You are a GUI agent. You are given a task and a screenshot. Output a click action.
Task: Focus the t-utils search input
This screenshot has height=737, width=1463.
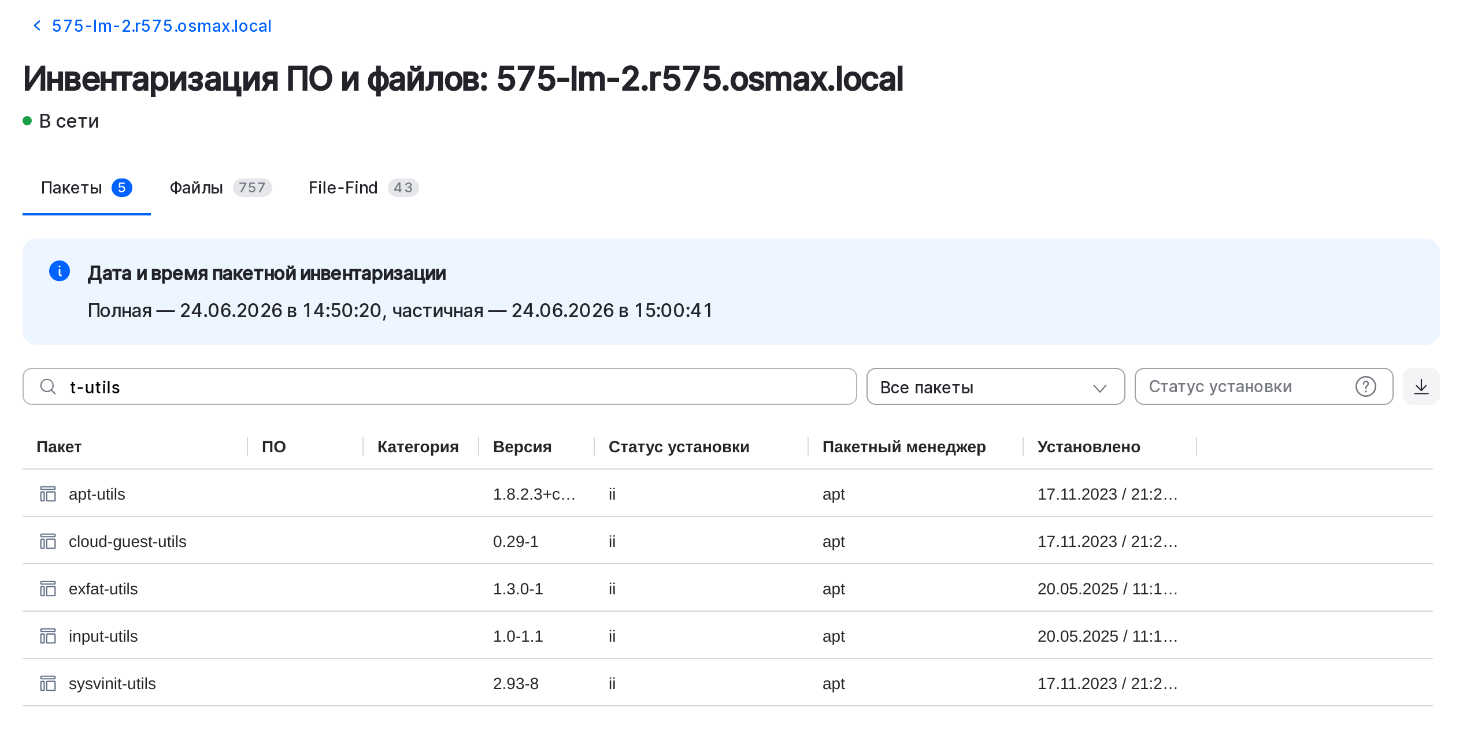[x=439, y=386]
